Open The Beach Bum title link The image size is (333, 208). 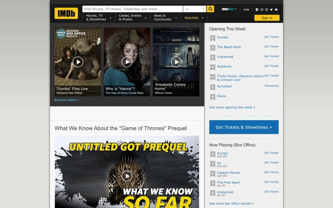click(x=229, y=47)
